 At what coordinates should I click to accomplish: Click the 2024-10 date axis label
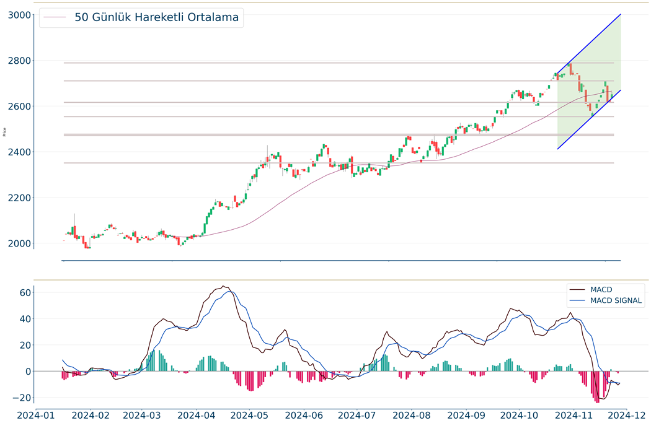519,415
